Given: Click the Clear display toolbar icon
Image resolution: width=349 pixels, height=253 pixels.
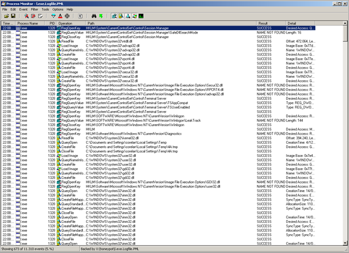Looking at the screenshot, I should point(40,16).
